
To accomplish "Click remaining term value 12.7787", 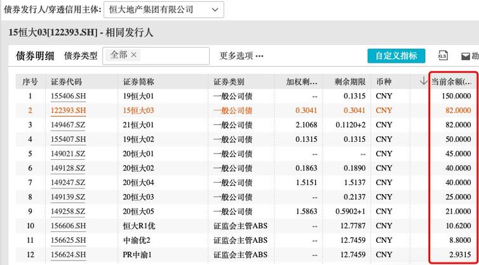I will (353, 226).
